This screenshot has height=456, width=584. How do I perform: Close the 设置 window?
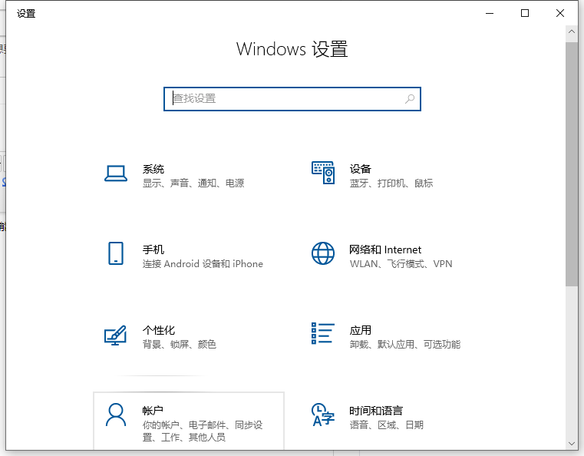[x=559, y=13]
